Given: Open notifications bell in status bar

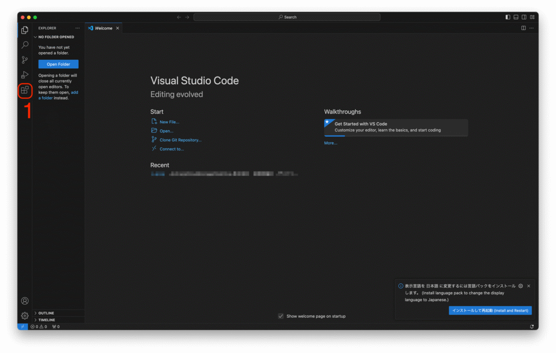Looking at the screenshot, I should click(x=532, y=327).
